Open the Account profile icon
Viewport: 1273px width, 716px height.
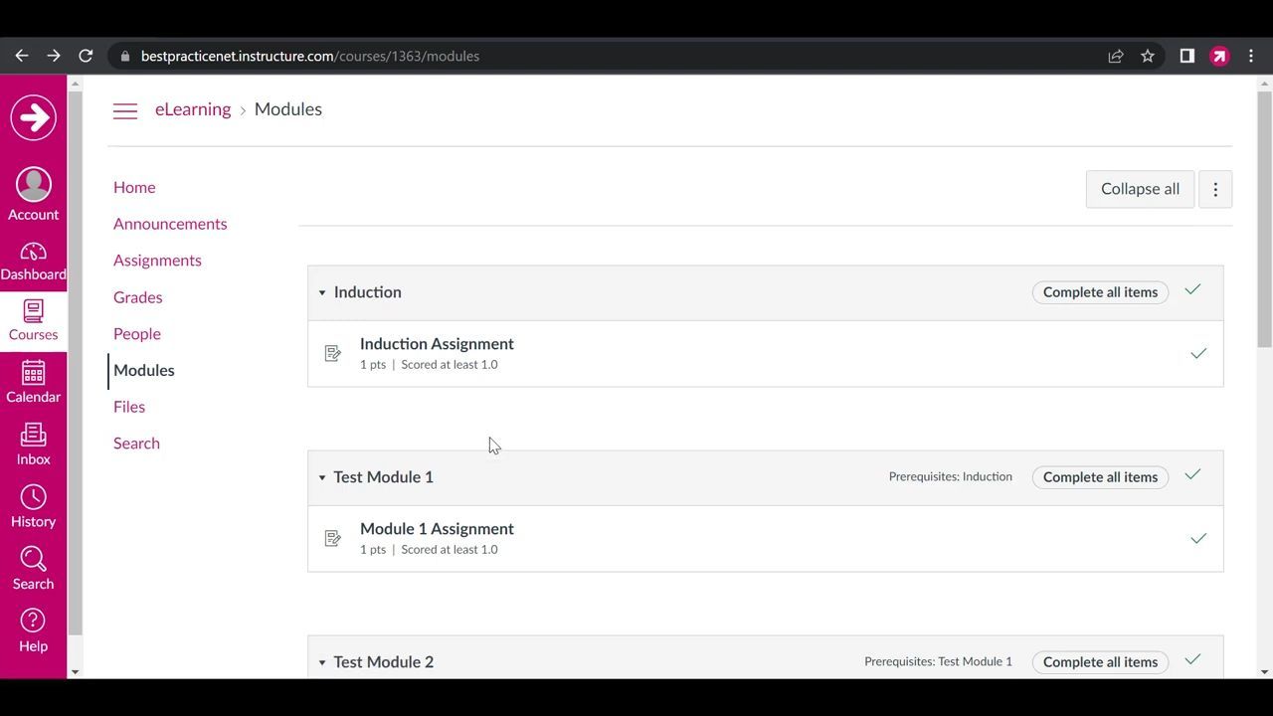33,185
